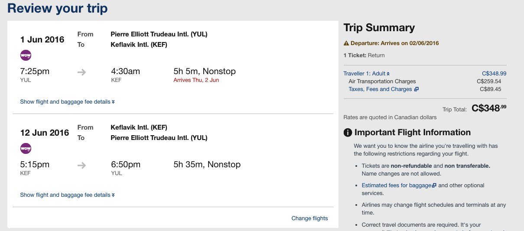The width and height of the screenshot is (524, 231).
Task: Open the Taxes, Fees and Charges link
Action: click(381, 89)
